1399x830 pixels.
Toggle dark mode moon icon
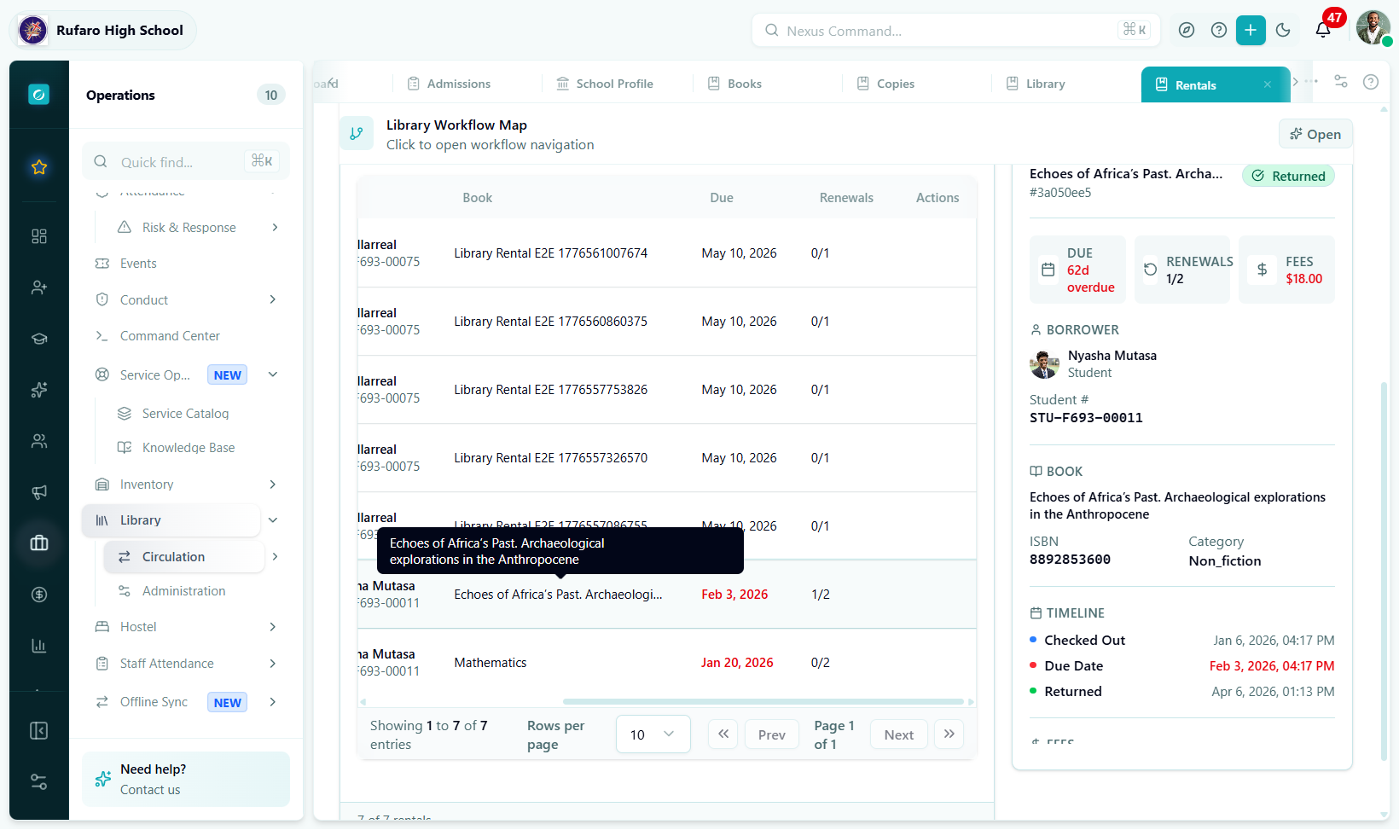tap(1283, 30)
